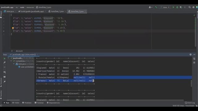Viewport: 198px width, 111px height.
Task: Open the Problems tool window
Action: 27,103
